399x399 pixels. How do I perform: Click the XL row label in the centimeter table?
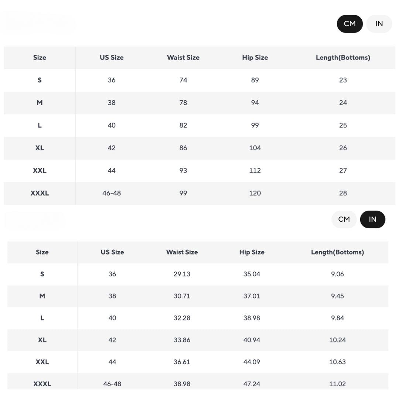(x=40, y=148)
